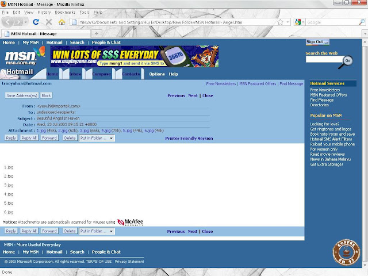Image resolution: width=368 pixels, height=276 pixels.
Task: Open the back/forward history dropdown arrow
Action: (x=25, y=22)
